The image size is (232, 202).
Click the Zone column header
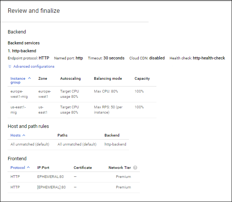pos(42,79)
